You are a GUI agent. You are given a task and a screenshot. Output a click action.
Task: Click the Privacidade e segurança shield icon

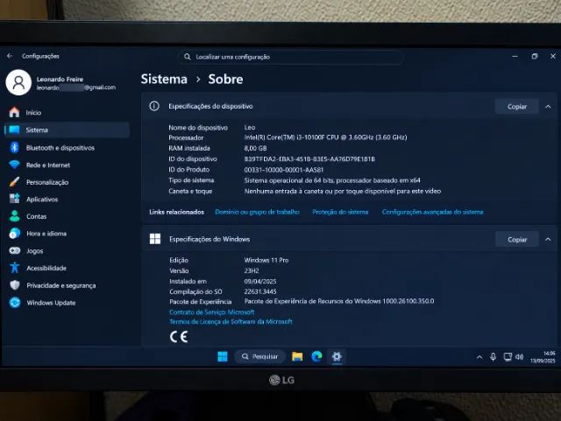coord(15,284)
